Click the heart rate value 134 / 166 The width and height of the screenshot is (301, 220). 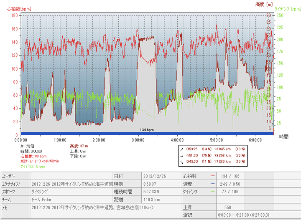click(230, 176)
